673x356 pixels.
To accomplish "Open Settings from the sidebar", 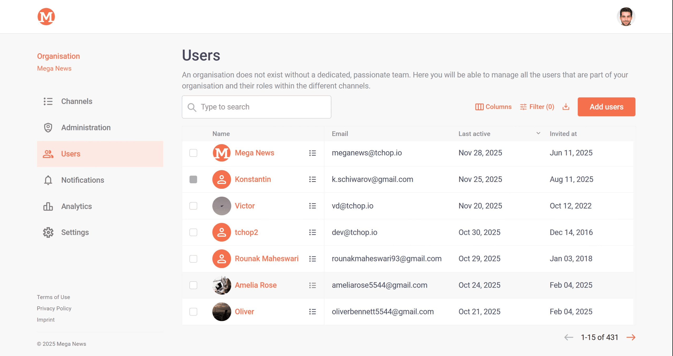I will click(x=75, y=232).
